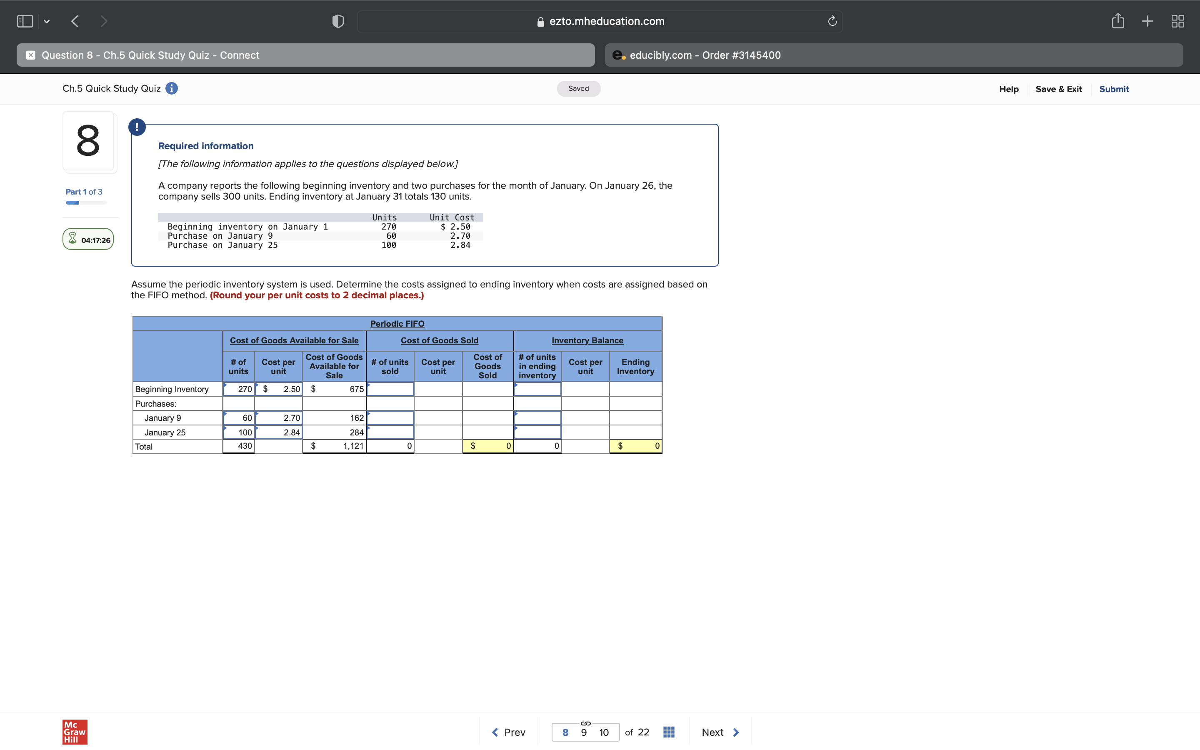1200x750 pixels.
Task: Click the privacy shield icon in address bar
Action: click(x=337, y=21)
